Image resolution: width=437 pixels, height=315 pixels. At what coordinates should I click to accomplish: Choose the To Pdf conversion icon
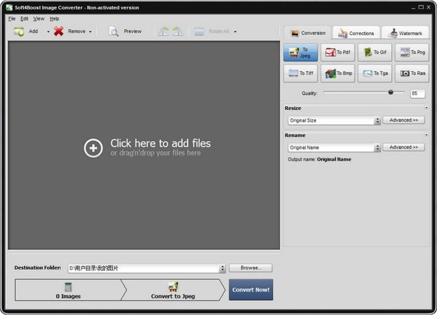click(337, 52)
